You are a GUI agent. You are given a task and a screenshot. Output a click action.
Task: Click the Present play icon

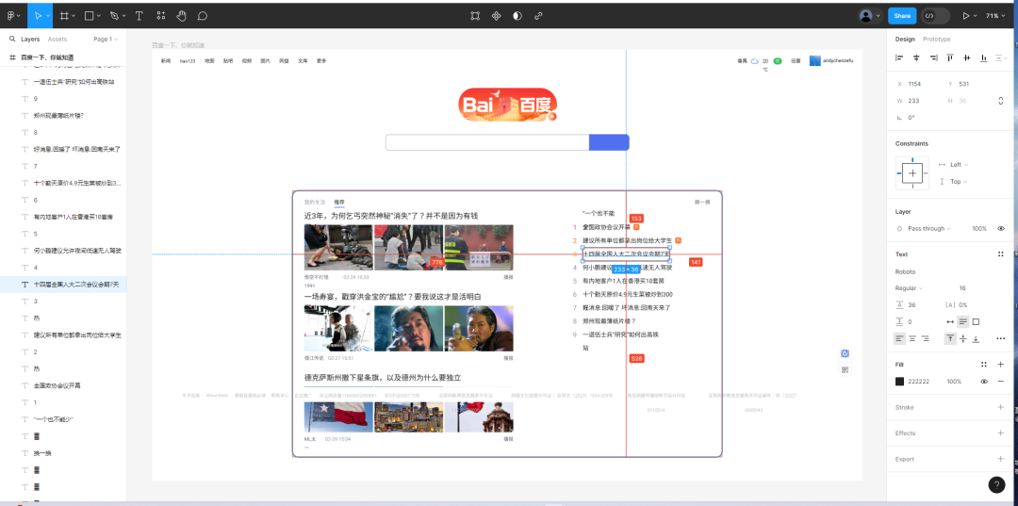click(x=966, y=16)
